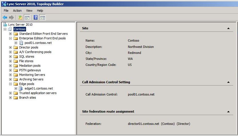Viewport: 238px width, 136px height.
Task: Click the Northwest Division description value
Action: pos(141,47)
